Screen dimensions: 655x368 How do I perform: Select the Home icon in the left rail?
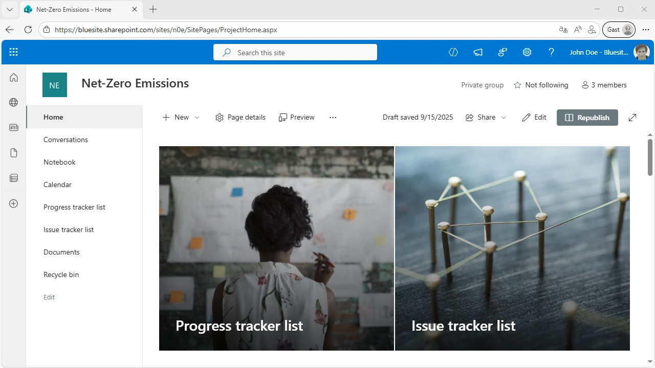pos(13,77)
